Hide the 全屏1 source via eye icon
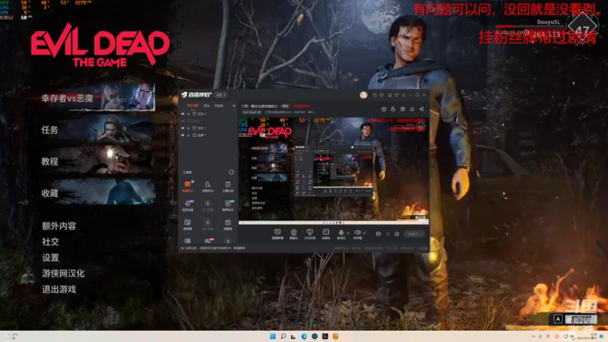Screen dimensions: 608x342 pos(182,135)
